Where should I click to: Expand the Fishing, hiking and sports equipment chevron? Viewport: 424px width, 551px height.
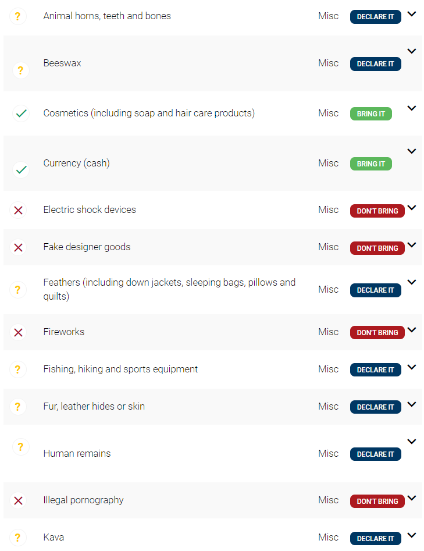pos(412,367)
